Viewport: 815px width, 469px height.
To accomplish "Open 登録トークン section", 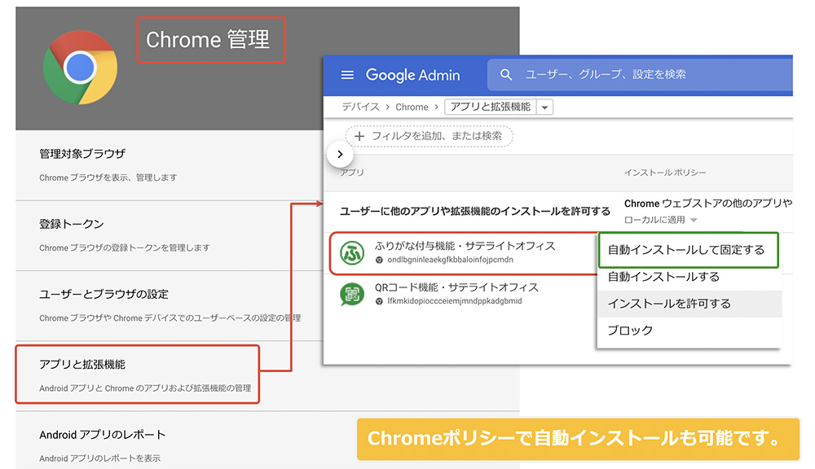I will (169, 235).
